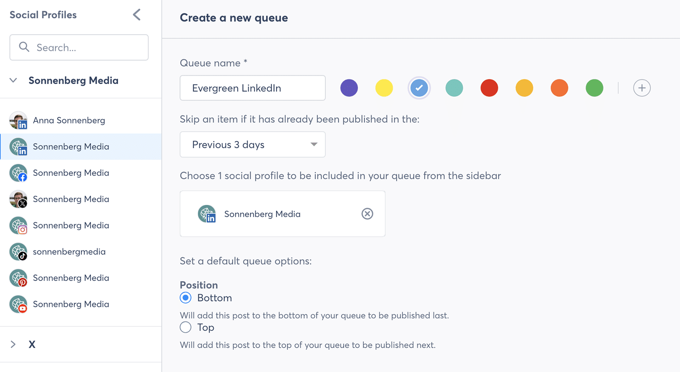Select the Top position radio button
The height and width of the screenshot is (372, 680).
coord(186,327)
